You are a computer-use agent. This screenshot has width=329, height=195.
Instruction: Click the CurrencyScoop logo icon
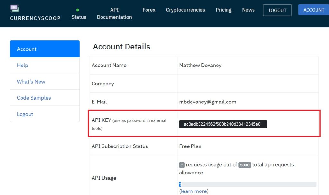point(14,8)
